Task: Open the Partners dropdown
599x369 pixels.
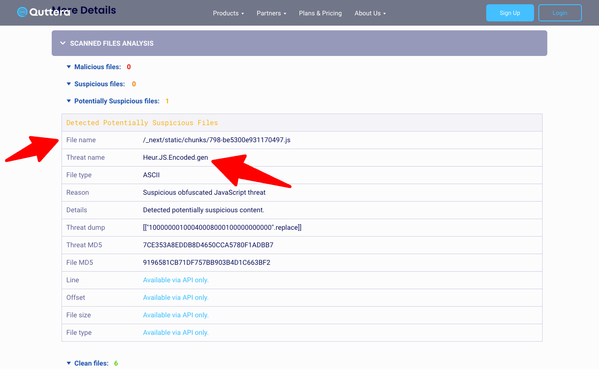Action: click(x=271, y=13)
